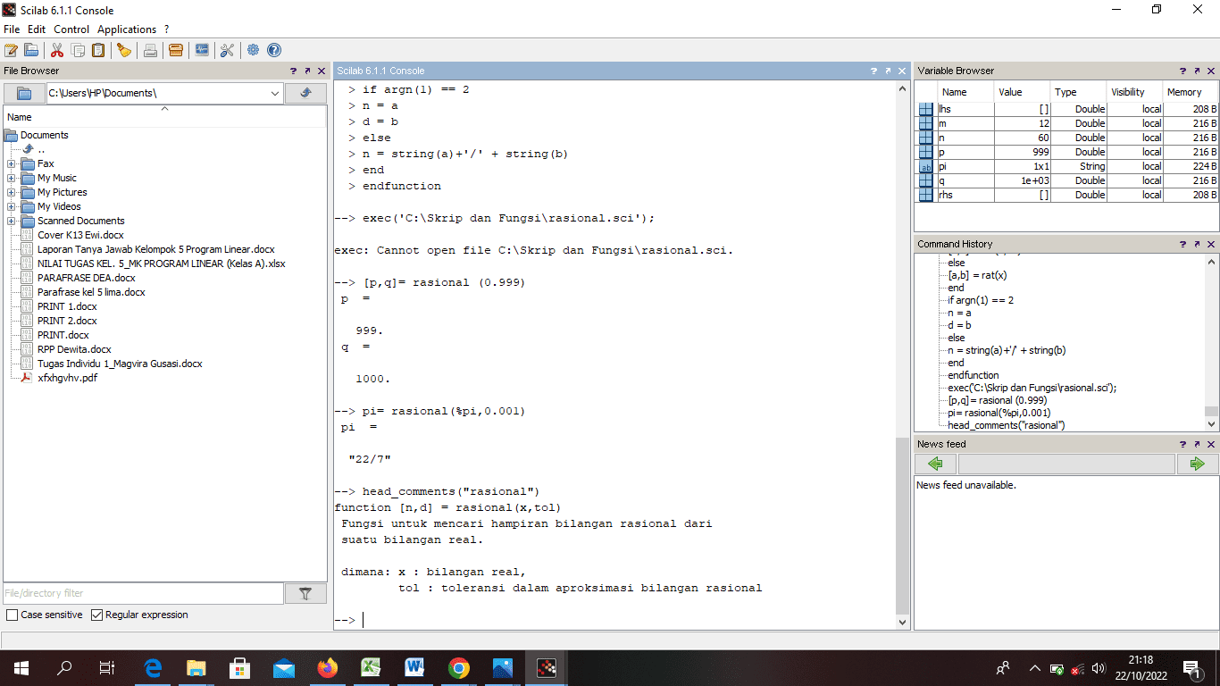This screenshot has height=686, width=1220.
Task: Open help for the Console panel
Action: (873, 71)
